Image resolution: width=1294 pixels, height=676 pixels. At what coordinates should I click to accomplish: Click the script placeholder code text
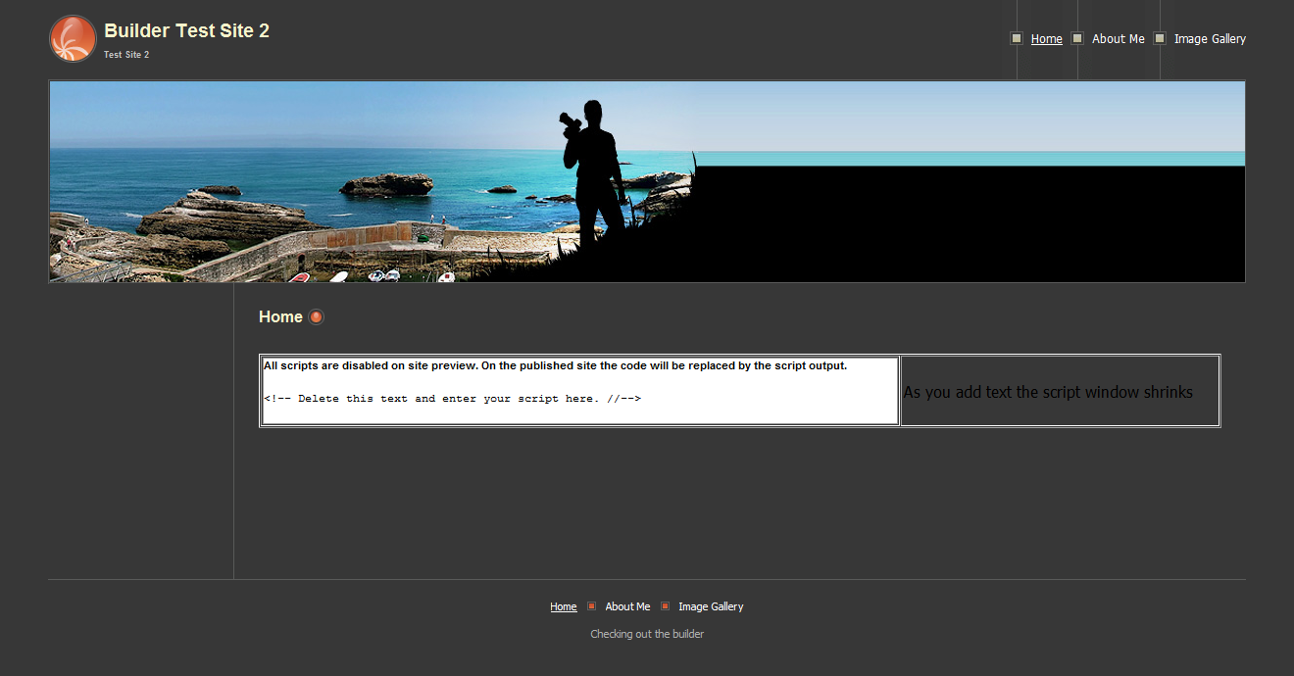[x=452, y=399]
